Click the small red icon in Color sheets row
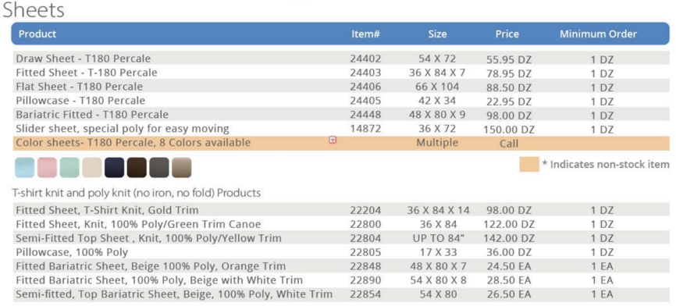Screen dimensions: 676x306 [333, 140]
